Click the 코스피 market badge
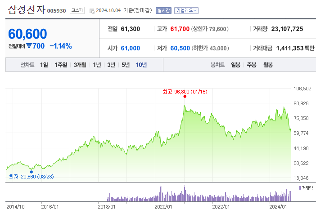 (x=77, y=10)
